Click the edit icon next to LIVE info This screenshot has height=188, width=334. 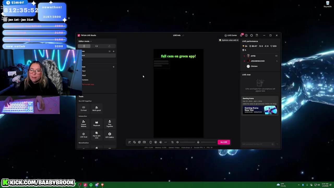(183, 36)
